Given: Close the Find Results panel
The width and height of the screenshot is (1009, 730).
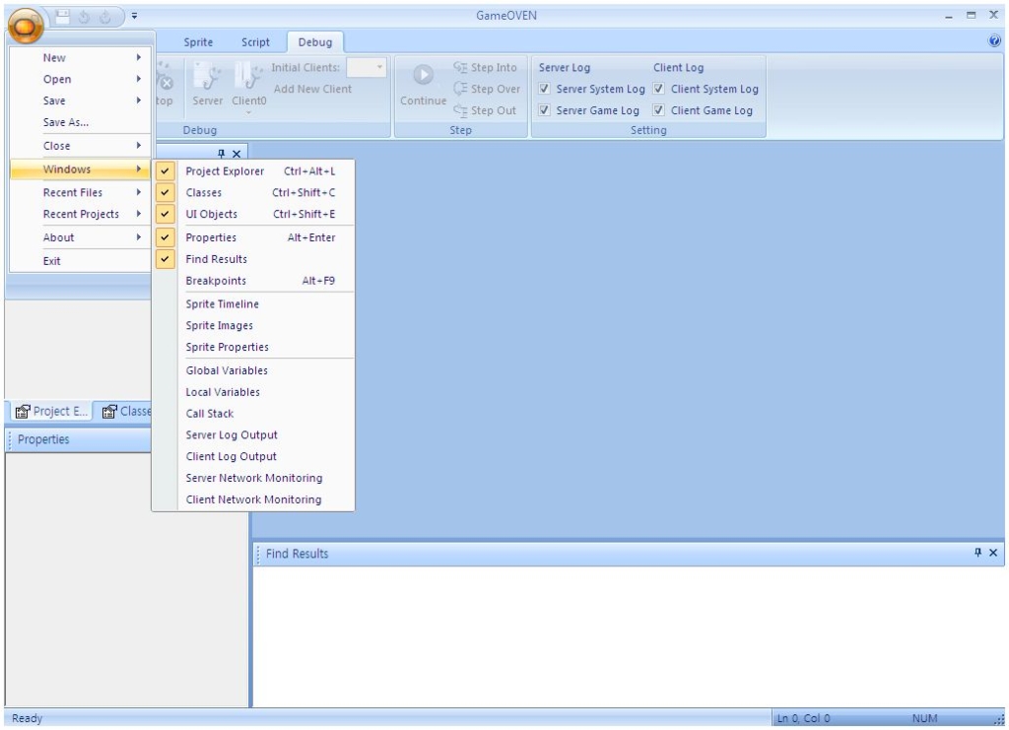Looking at the screenshot, I should tap(993, 553).
